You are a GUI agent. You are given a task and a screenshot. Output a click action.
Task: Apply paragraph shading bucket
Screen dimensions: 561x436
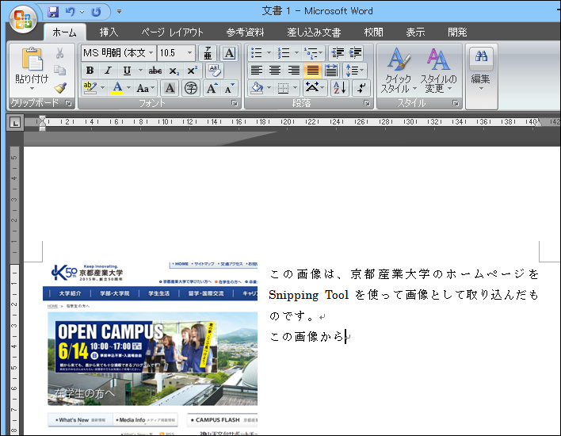pos(258,88)
